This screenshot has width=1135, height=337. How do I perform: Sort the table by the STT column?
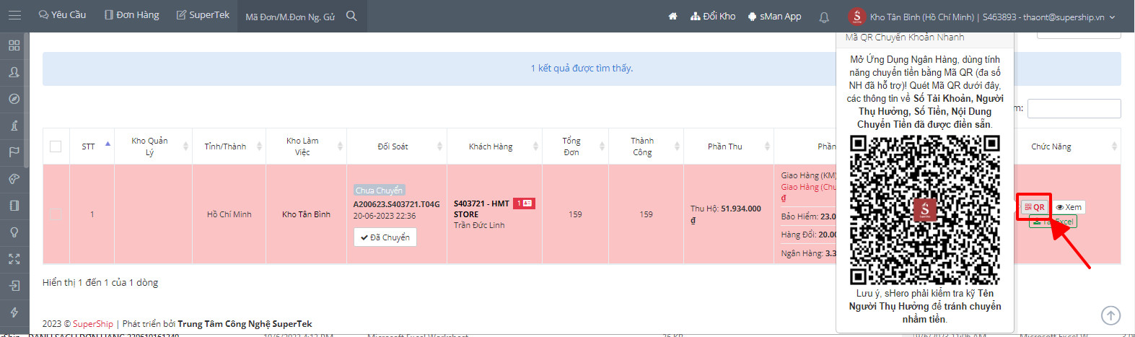coord(92,146)
